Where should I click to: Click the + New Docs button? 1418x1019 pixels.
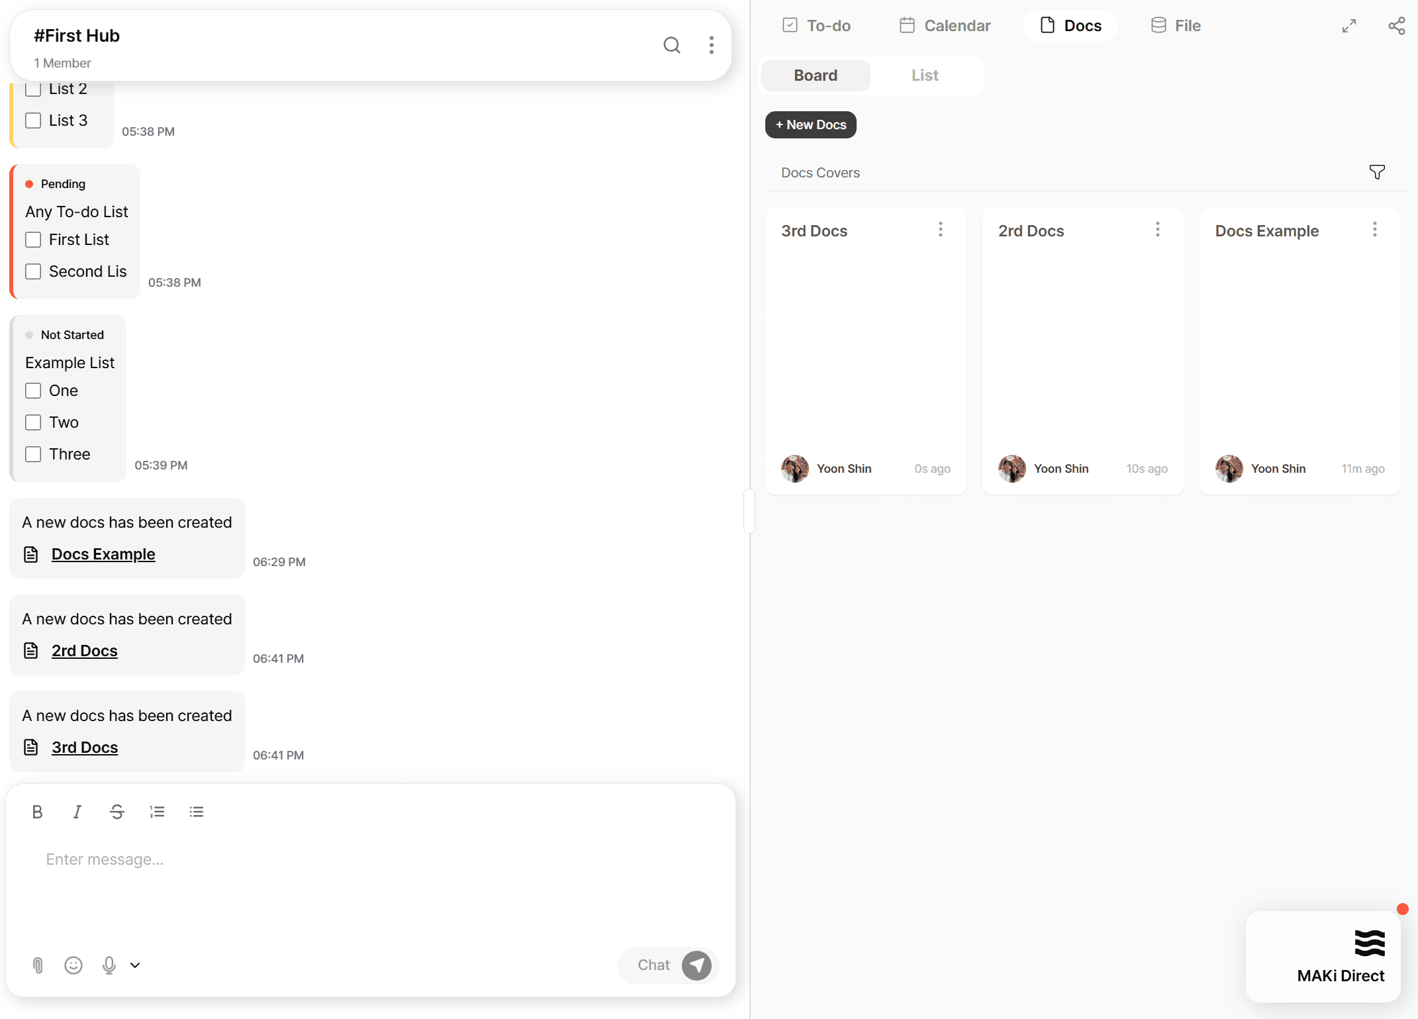point(810,124)
